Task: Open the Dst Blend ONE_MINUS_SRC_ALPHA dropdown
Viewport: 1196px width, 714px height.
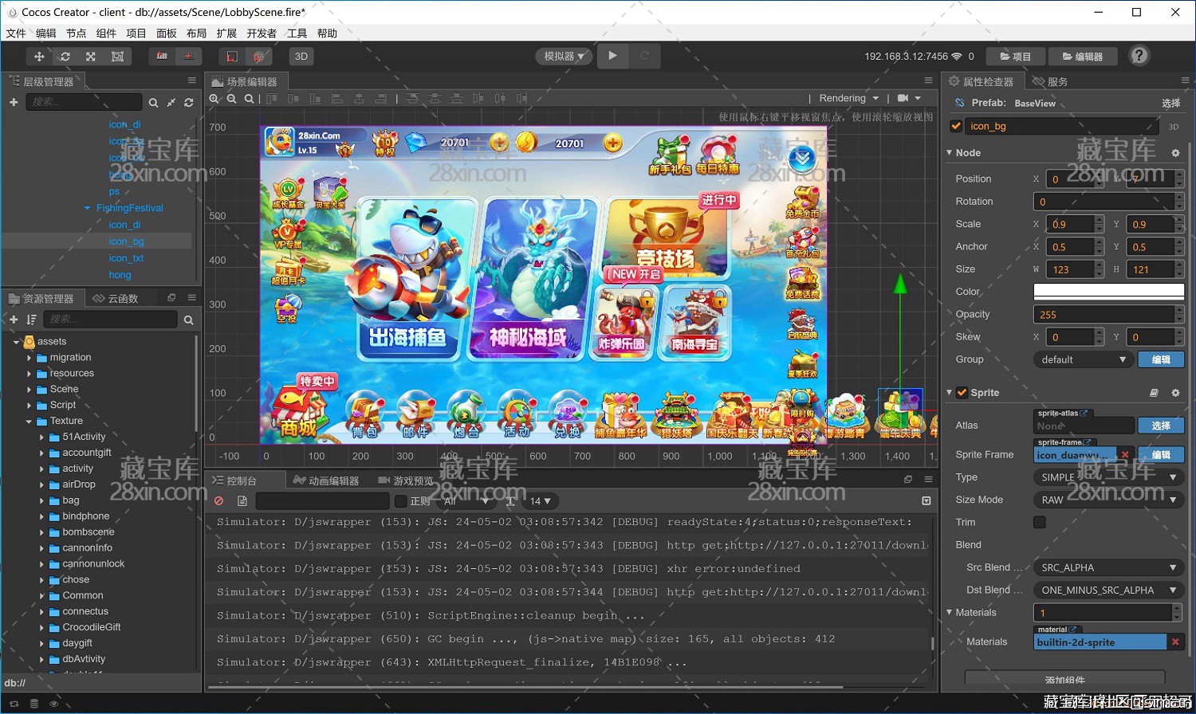Action: coord(1108,590)
